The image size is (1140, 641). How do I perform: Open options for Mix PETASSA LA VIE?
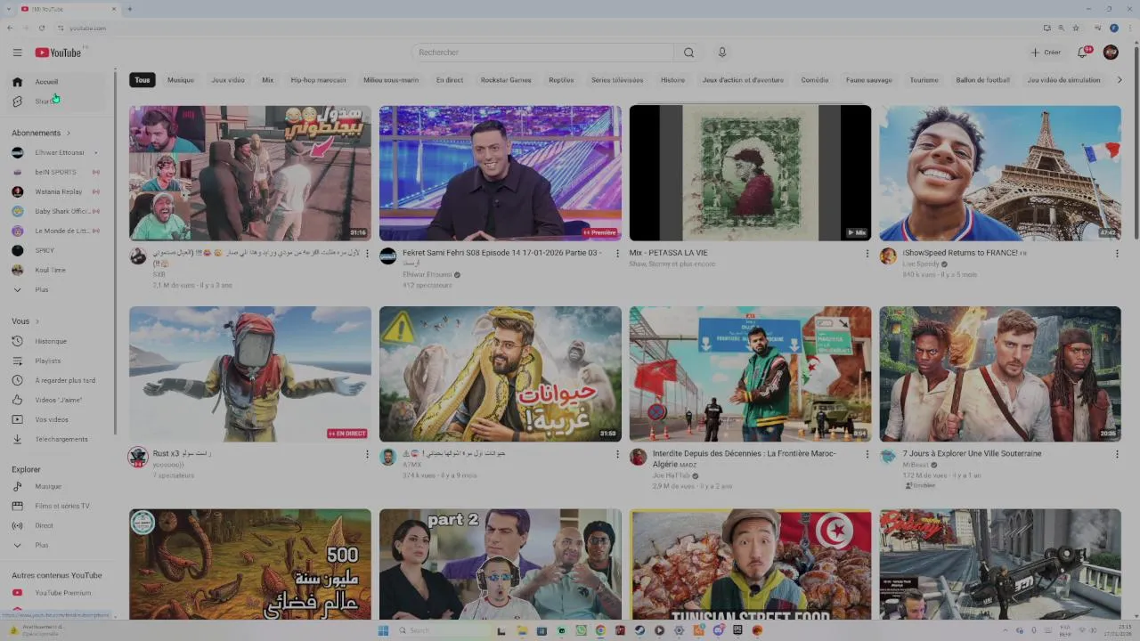tap(867, 253)
